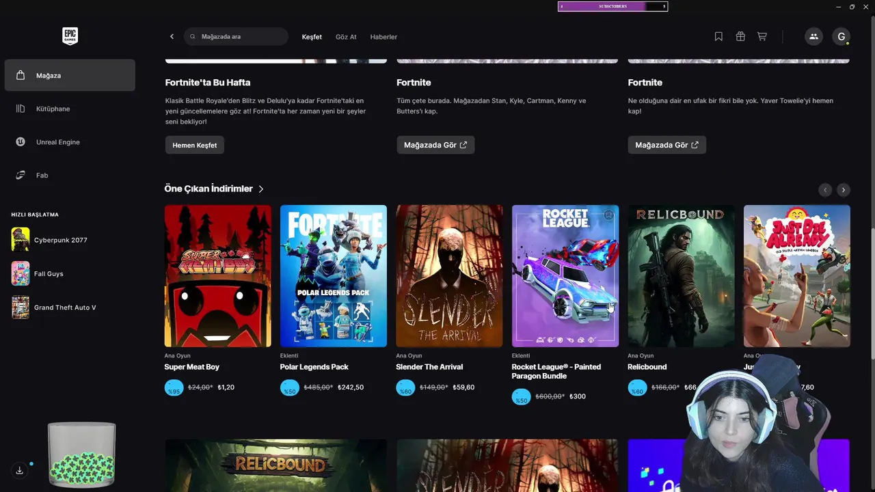The width and height of the screenshot is (875, 492).
Task: Click Mağazada Gör under Stan, Kyle text
Action: (435, 145)
